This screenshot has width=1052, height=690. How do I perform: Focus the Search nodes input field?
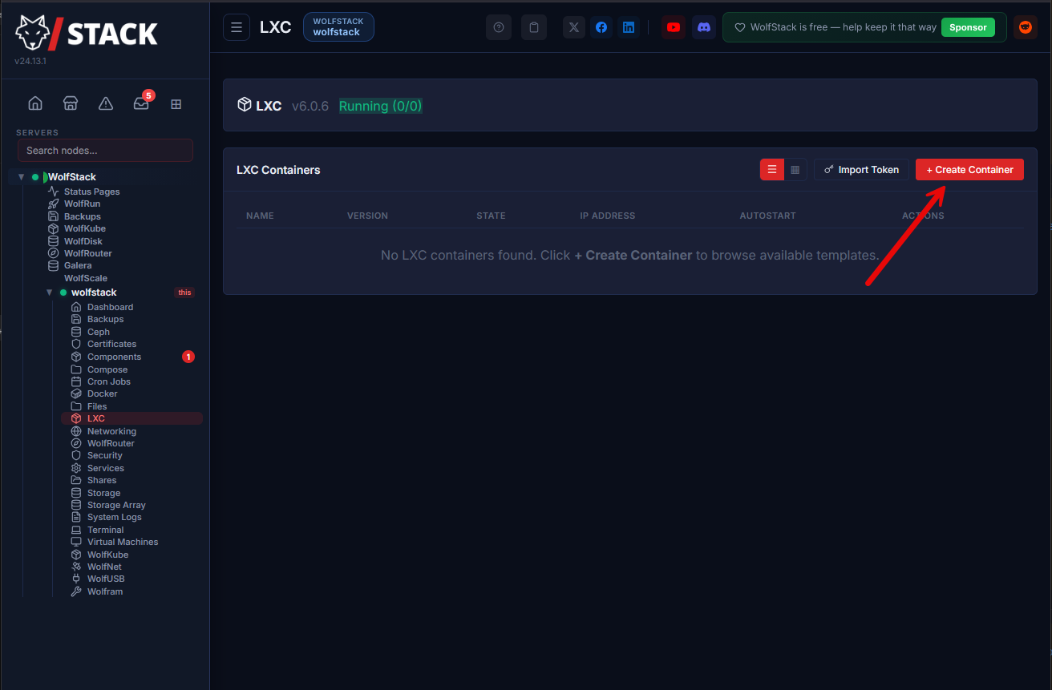[105, 151]
